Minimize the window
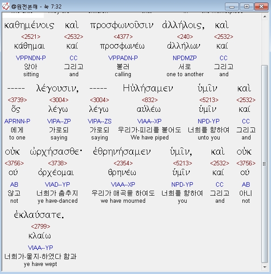 coord(232,7)
